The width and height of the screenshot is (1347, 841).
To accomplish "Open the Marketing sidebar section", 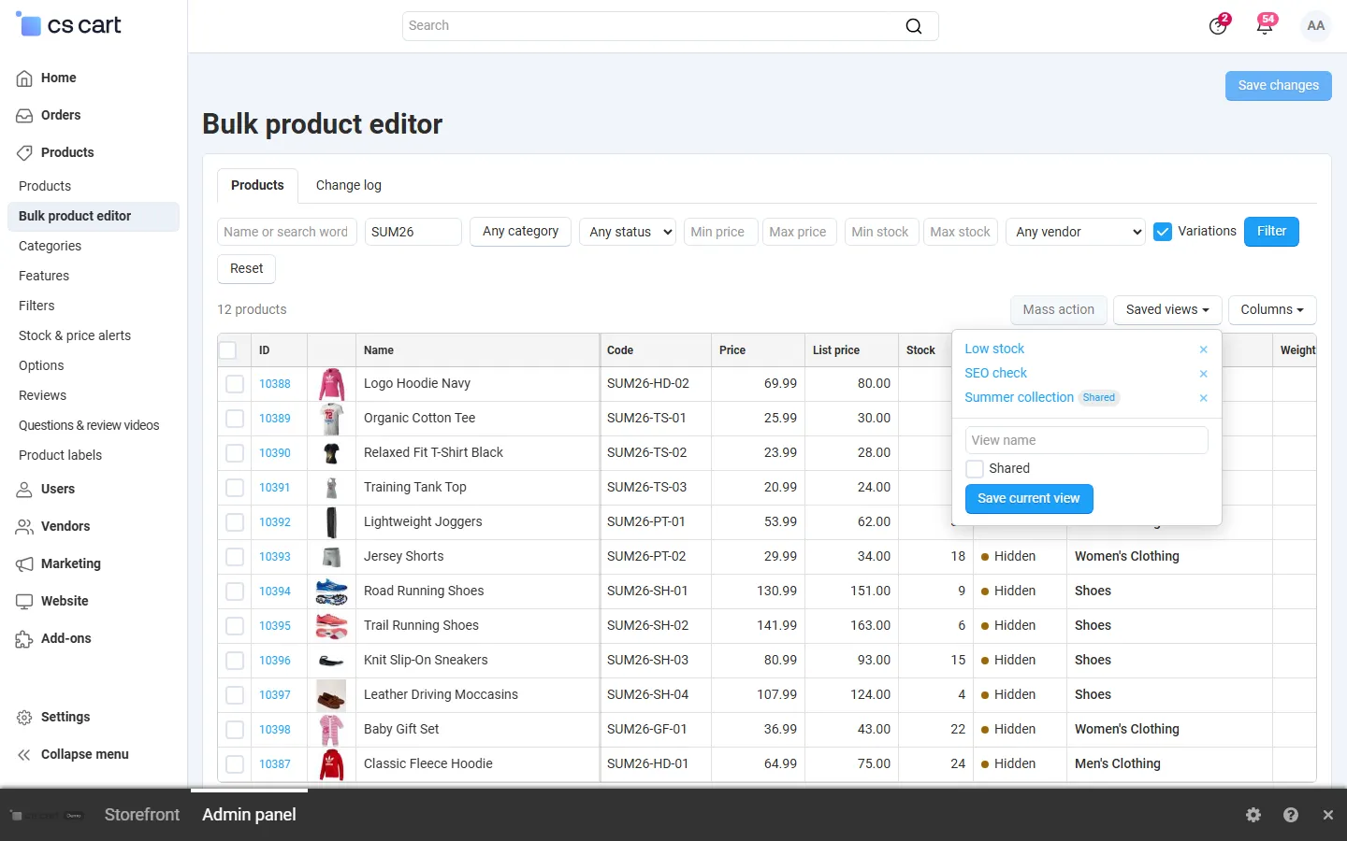I will [x=71, y=563].
